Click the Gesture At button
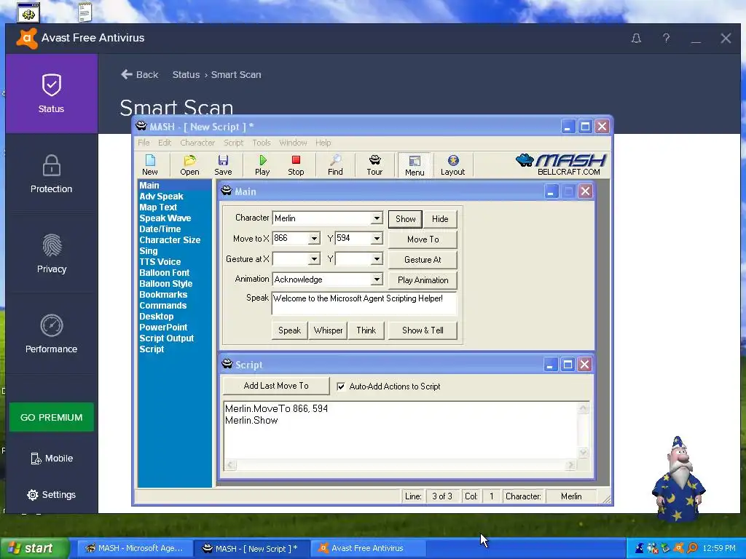This screenshot has height=559, width=746. tap(423, 260)
